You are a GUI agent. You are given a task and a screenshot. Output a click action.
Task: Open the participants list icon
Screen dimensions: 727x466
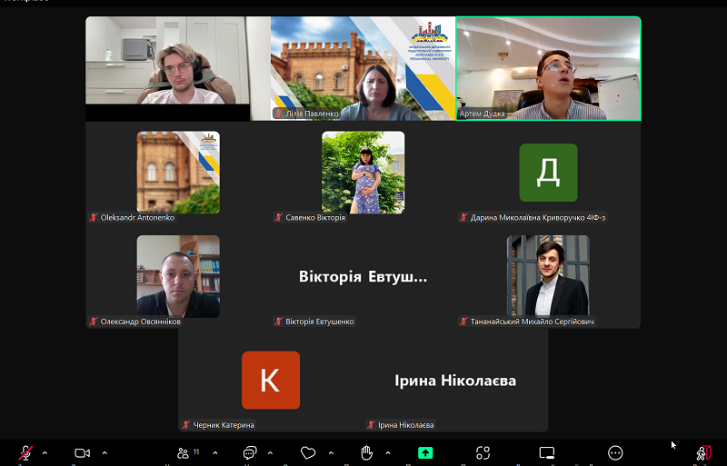[184, 452]
